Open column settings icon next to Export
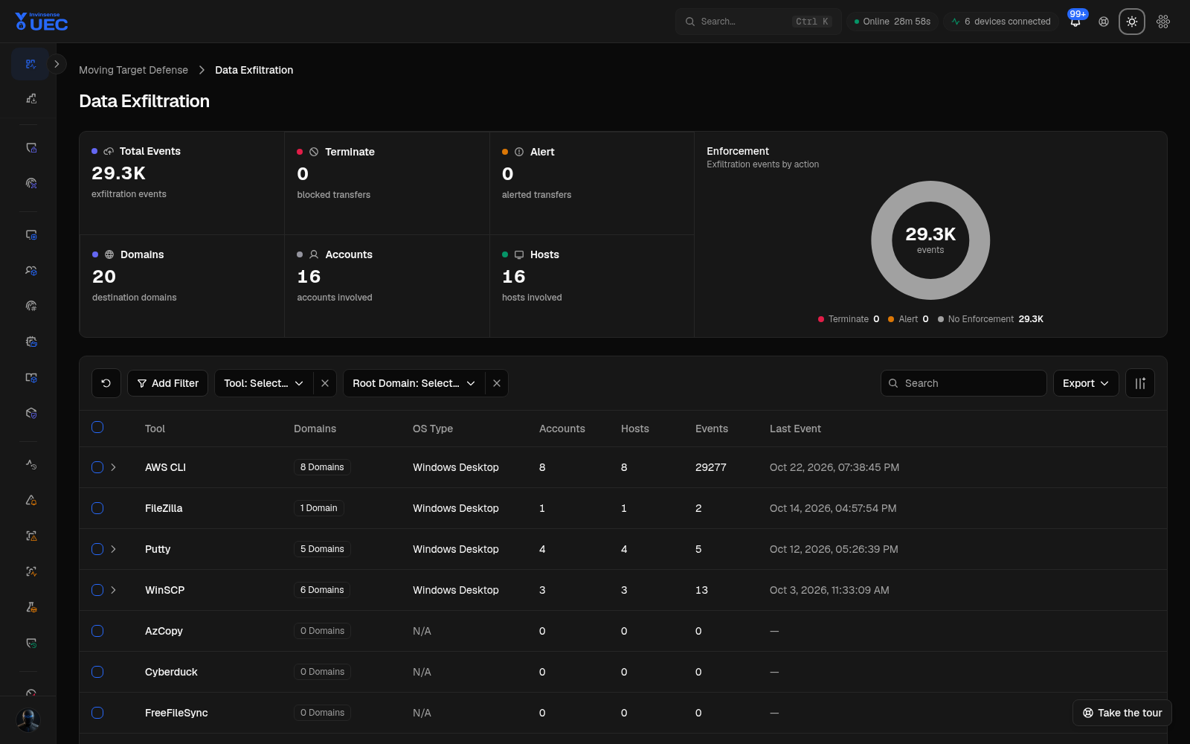1190x744 pixels. 1140,383
